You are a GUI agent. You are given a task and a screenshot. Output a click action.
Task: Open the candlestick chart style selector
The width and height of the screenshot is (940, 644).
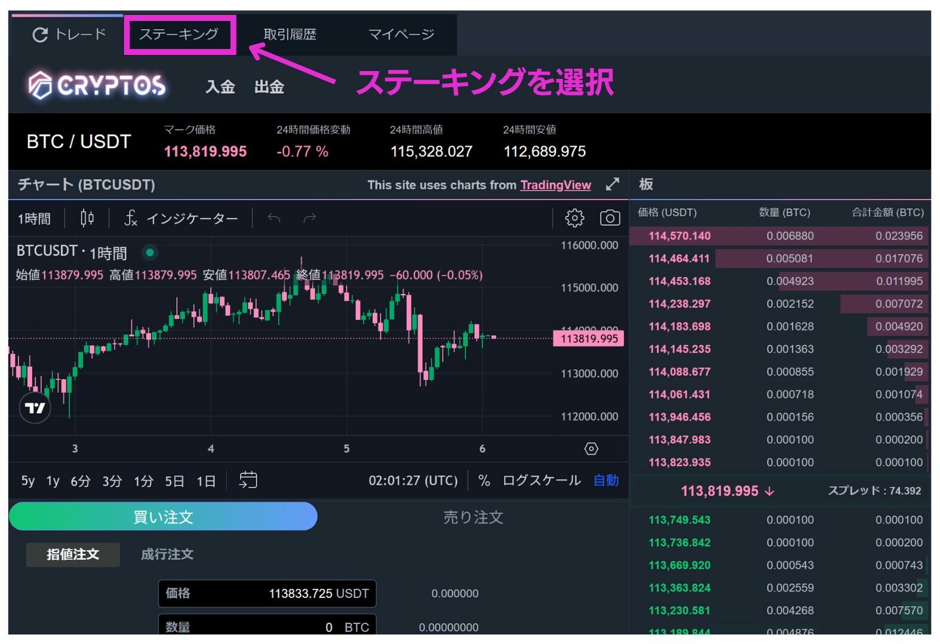pos(87,218)
